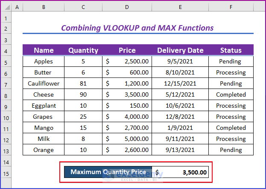Select the 'Status' header cell
The width and height of the screenshot is (266, 189).
click(231, 50)
